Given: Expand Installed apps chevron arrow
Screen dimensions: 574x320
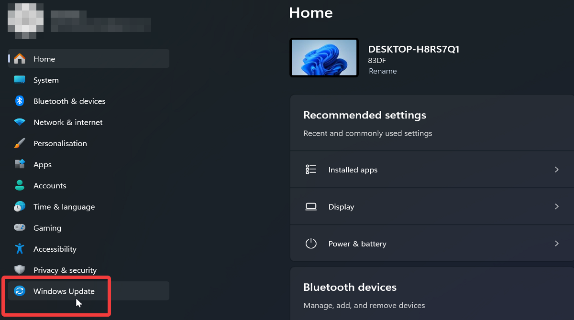Looking at the screenshot, I should tap(556, 170).
